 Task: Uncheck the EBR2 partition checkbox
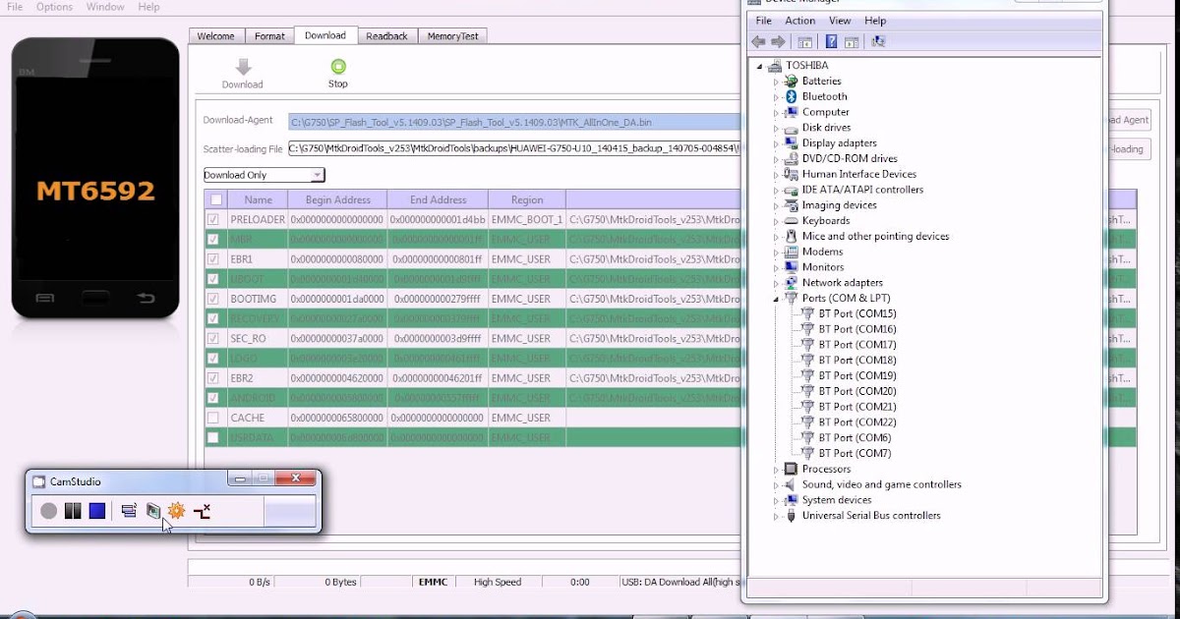tap(213, 377)
